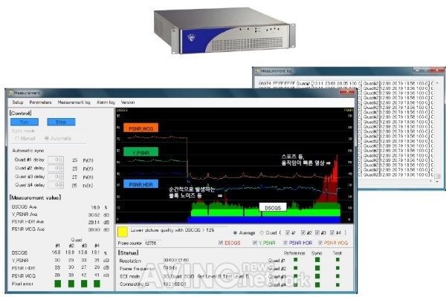Click the PSNR WCG Ave measurement row
The image size is (446, 297).
click(x=61, y=229)
